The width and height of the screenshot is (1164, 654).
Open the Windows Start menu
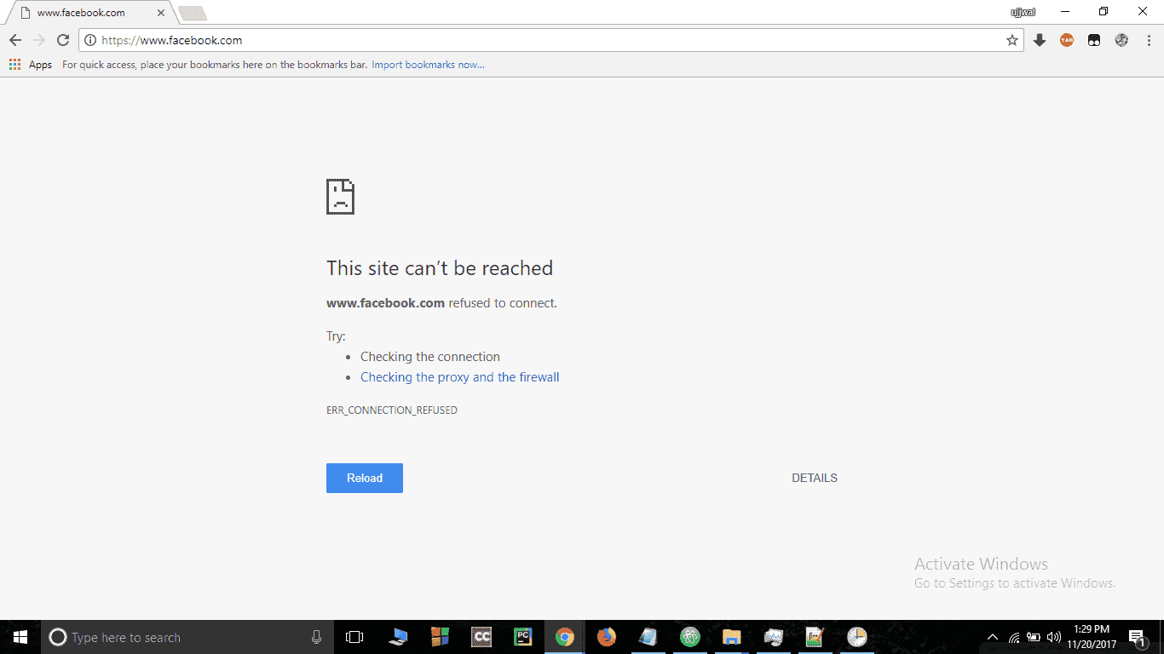[20, 637]
